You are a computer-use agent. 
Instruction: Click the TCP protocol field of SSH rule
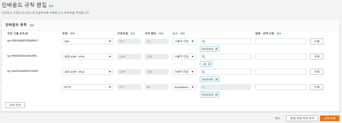coord(129,41)
